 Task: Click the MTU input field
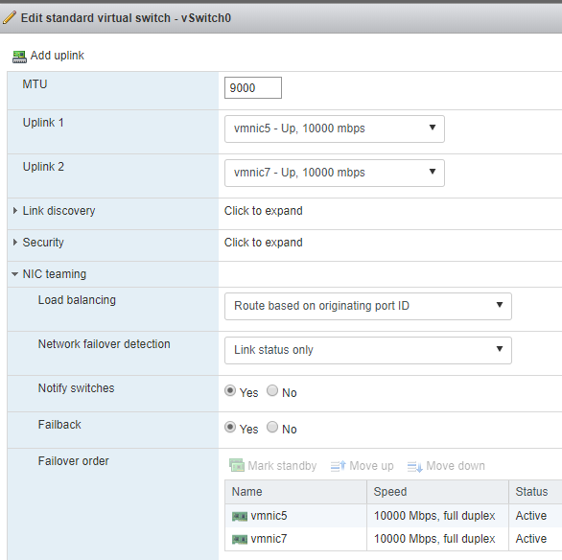253,88
